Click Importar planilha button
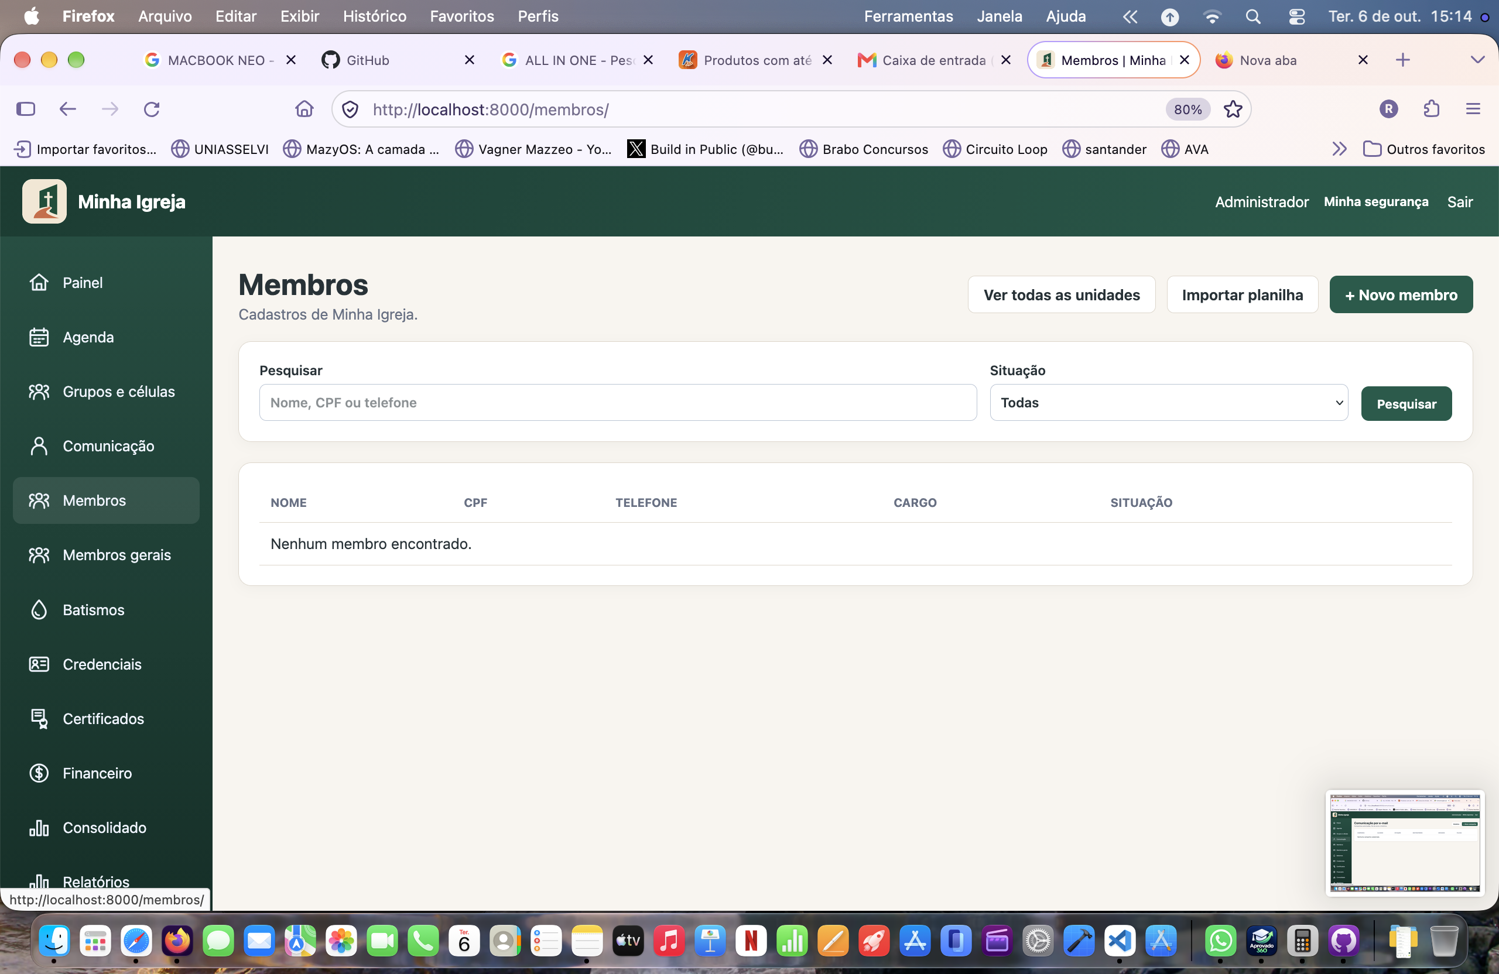1499x974 pixels. coord(1242,294)
